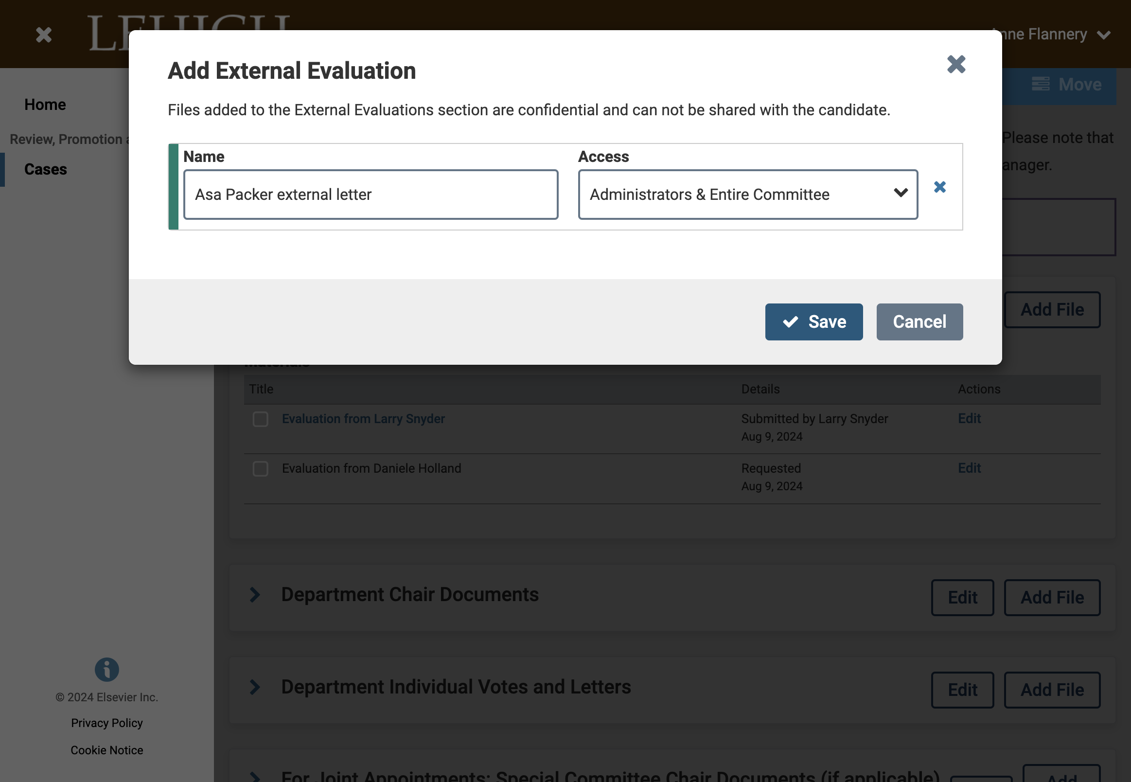Open the user menu chevron beside Flannery
This screenshot has height=782, width=1131.
pyautogui.click(x=1104, y=35)
